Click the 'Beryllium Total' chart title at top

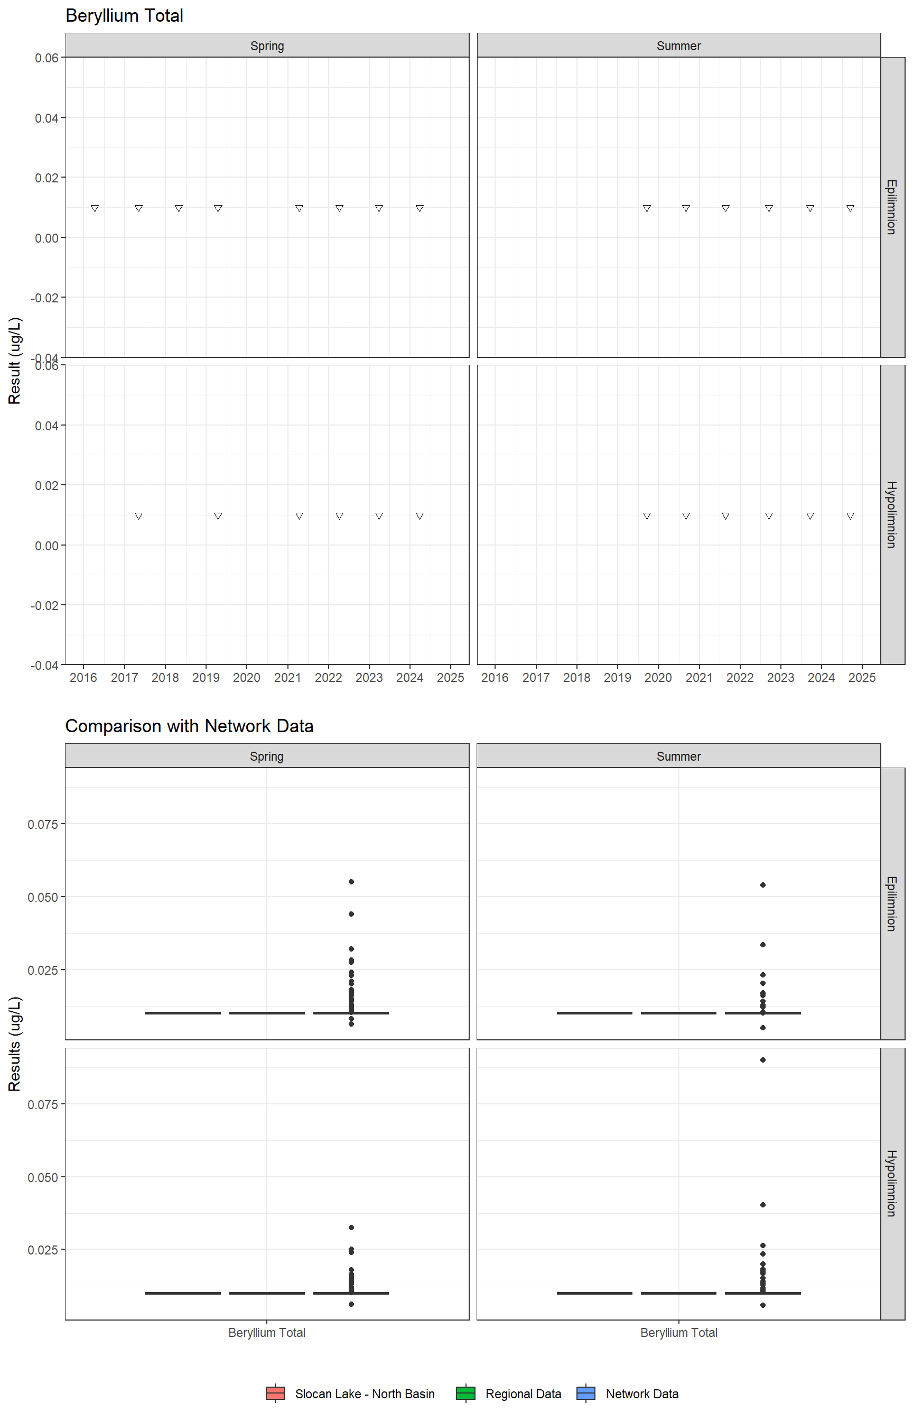124,15
